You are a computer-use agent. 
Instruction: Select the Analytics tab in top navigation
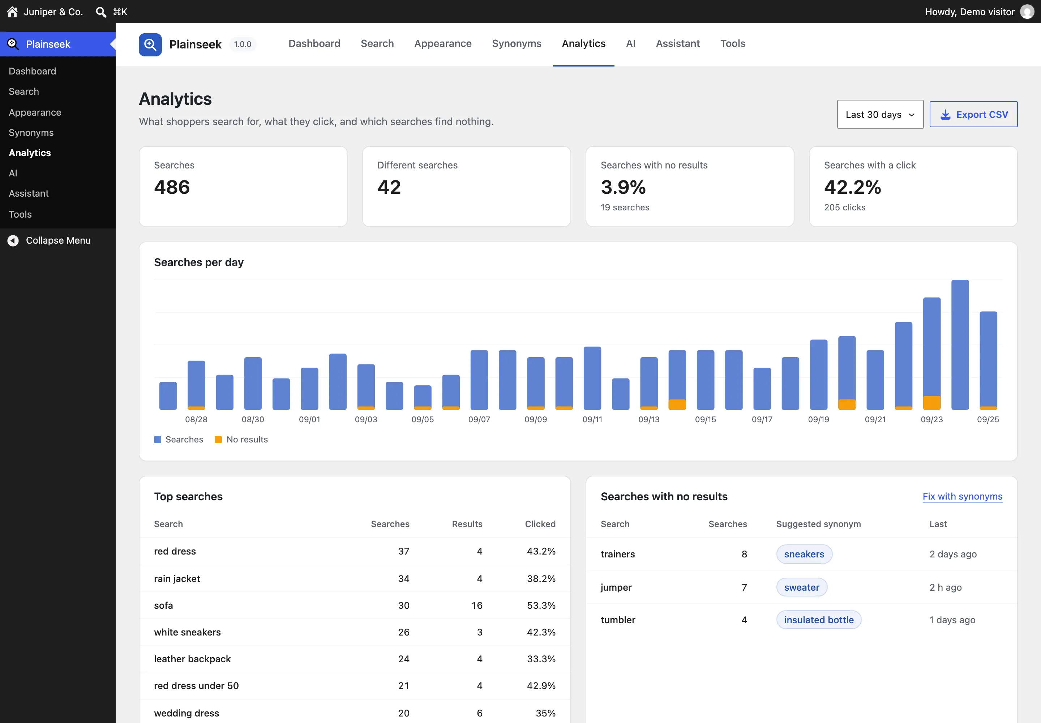point(584,43)
